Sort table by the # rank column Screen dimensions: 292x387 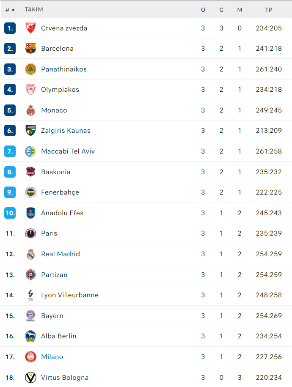click(x=10, y=10)
